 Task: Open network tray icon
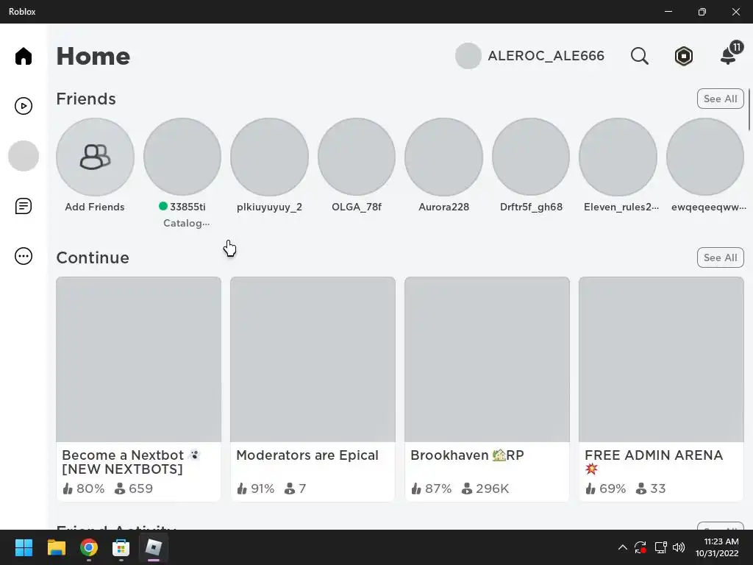pyautogui.click(x=660, y=547)
